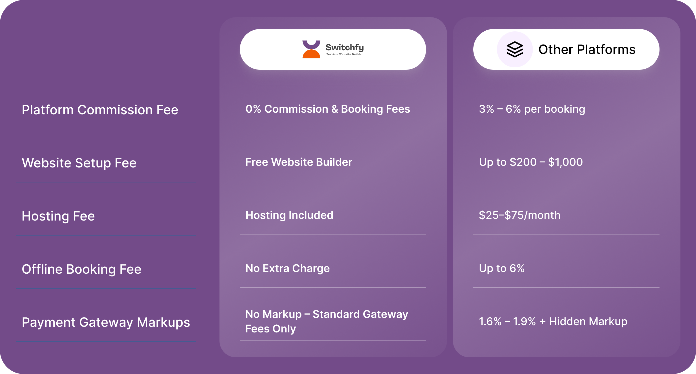Click the Free Website Builder entry

299,162
